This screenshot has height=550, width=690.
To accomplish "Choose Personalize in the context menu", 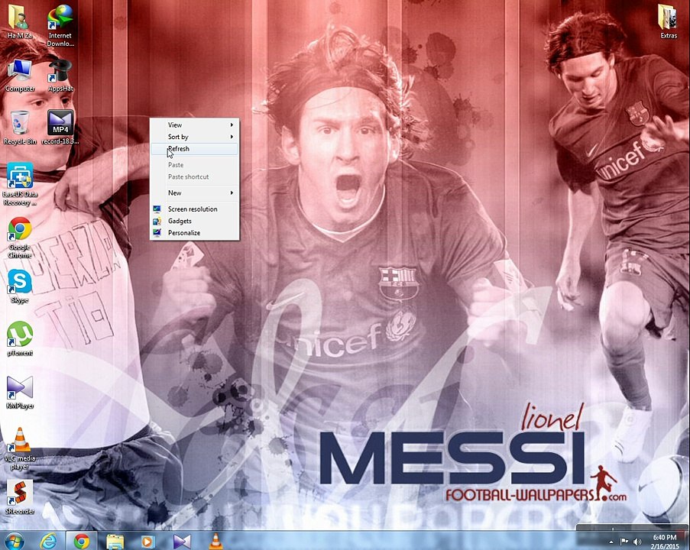I will pyautogui.click(x=195, y=233).
